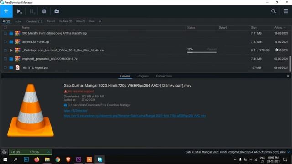Switch to the Active filter tab
292x164 pixels.
coord(18,21)
